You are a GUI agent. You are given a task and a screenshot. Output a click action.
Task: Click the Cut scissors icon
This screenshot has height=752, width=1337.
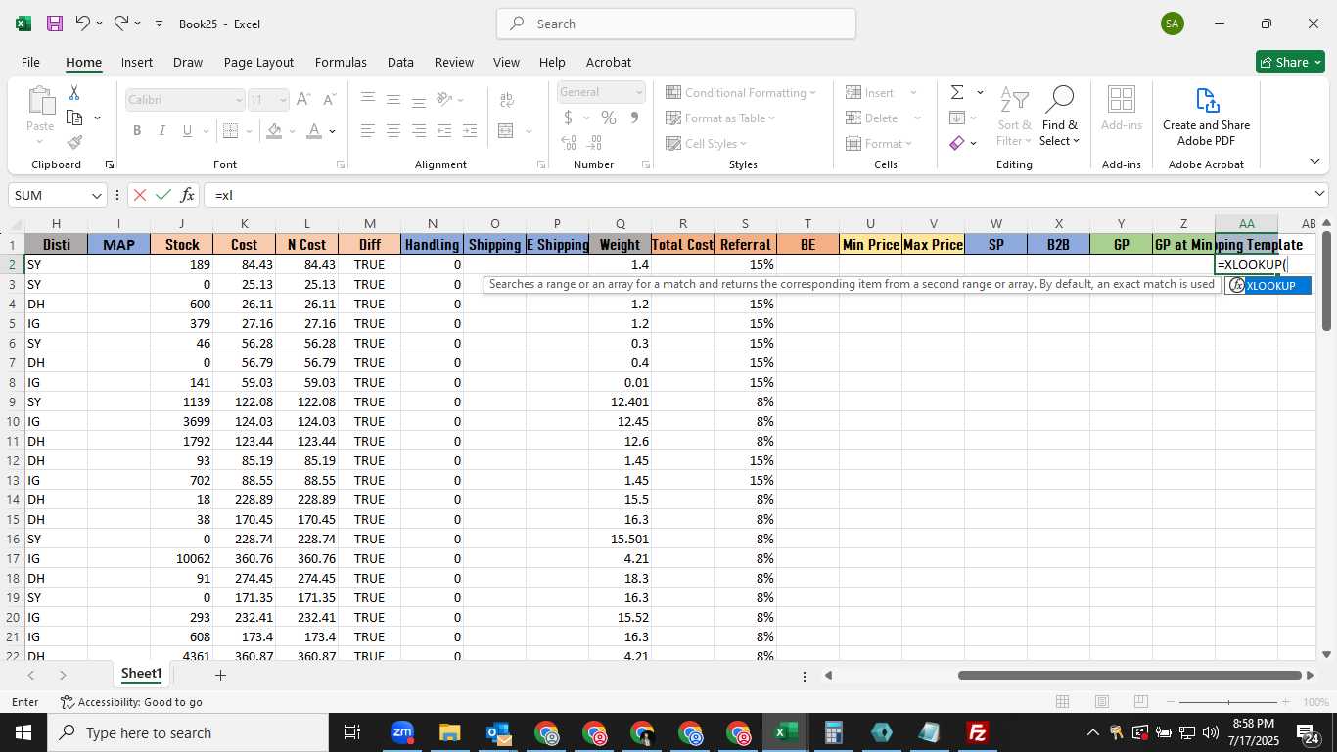click(74, 92)
